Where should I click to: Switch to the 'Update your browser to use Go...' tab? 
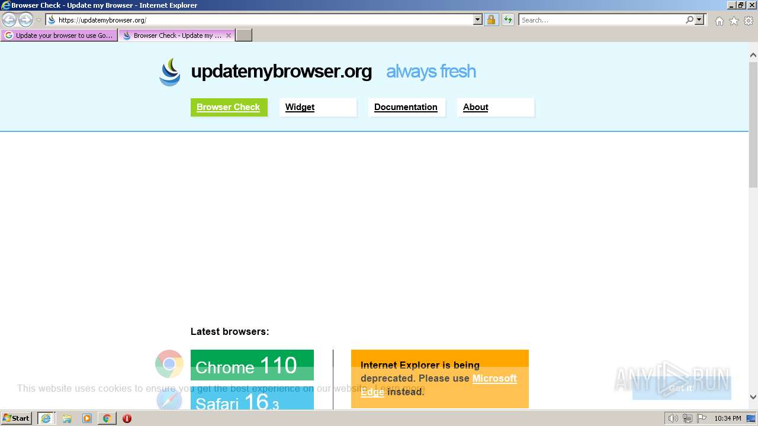[x=58, y=35]
